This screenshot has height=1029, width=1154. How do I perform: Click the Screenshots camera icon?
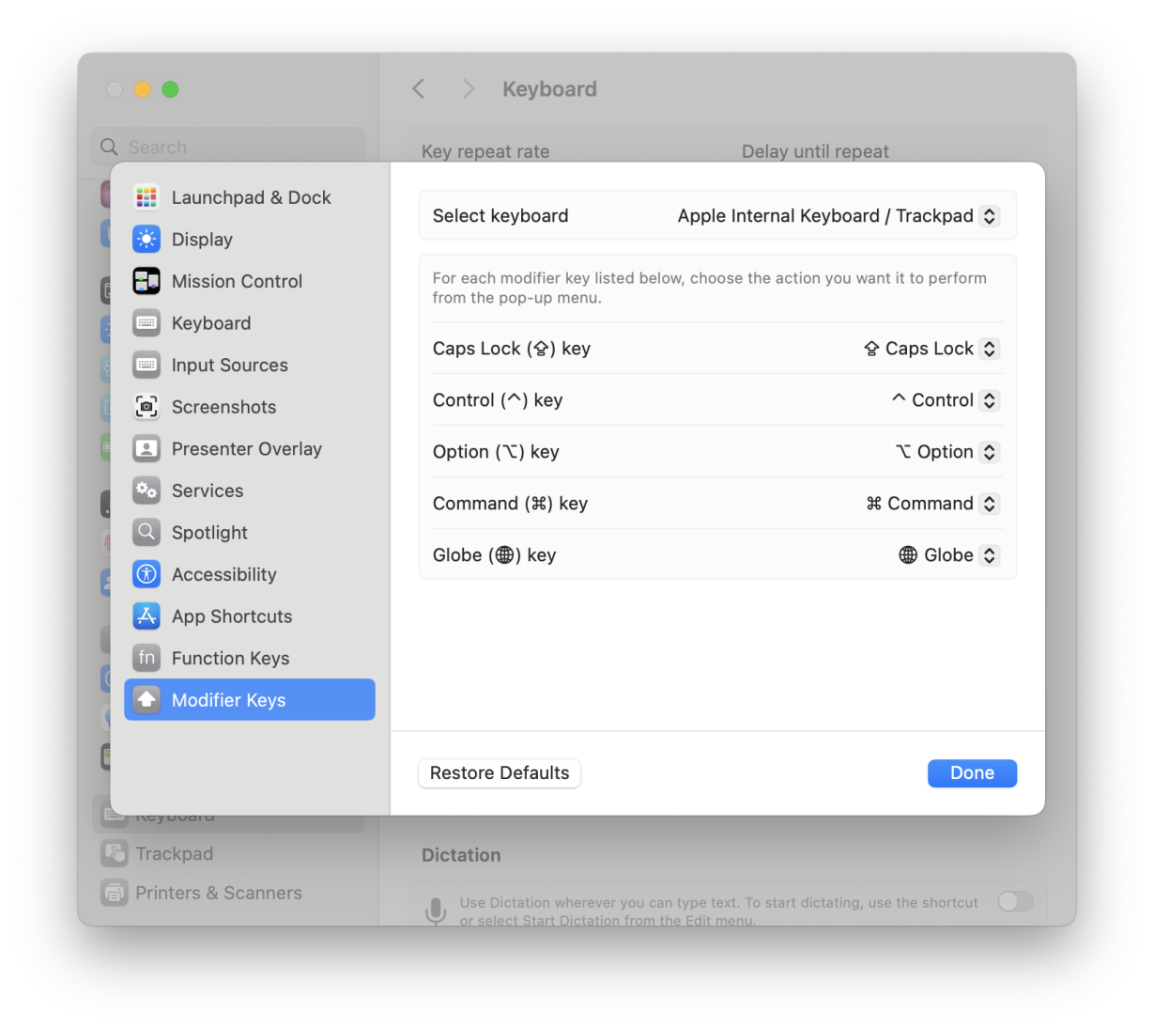(146, 407)
